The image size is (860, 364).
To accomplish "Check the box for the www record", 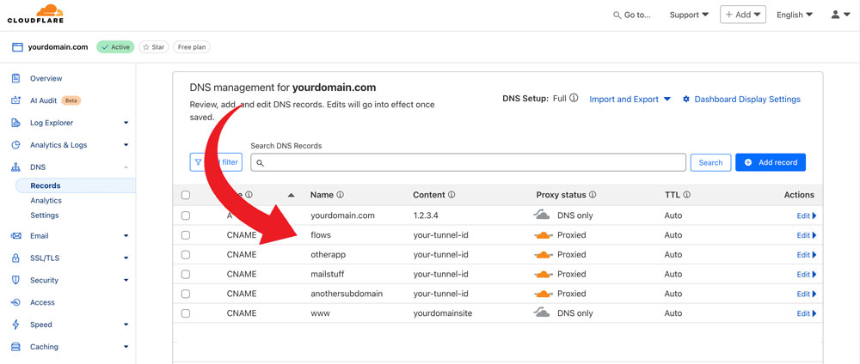I will [186, 313].
